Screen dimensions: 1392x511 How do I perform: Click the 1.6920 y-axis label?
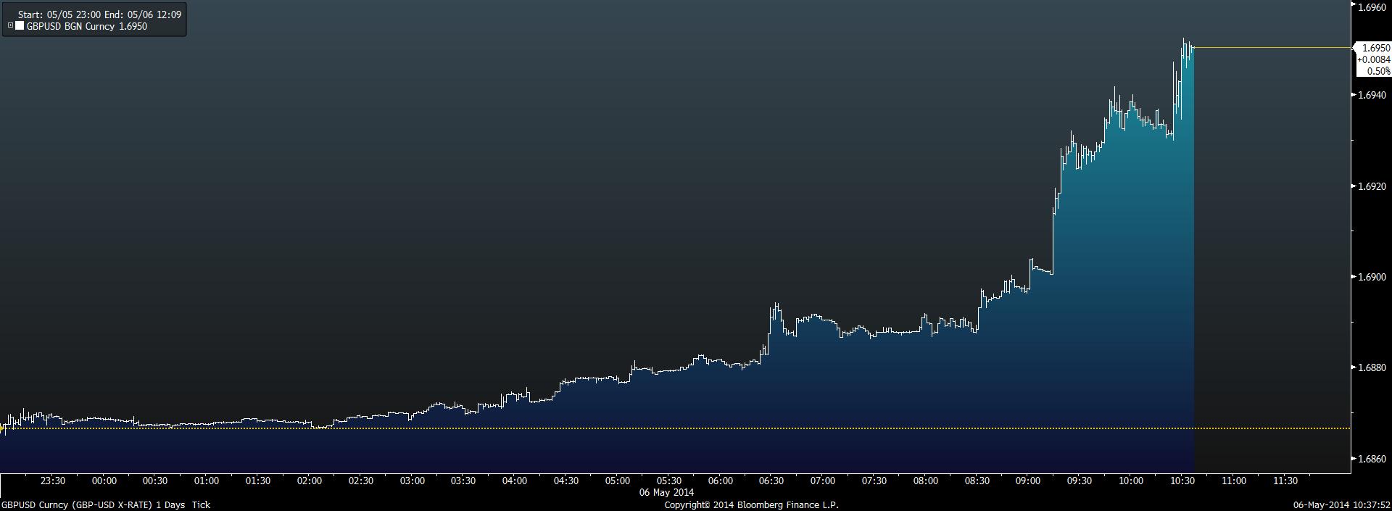1372,186
